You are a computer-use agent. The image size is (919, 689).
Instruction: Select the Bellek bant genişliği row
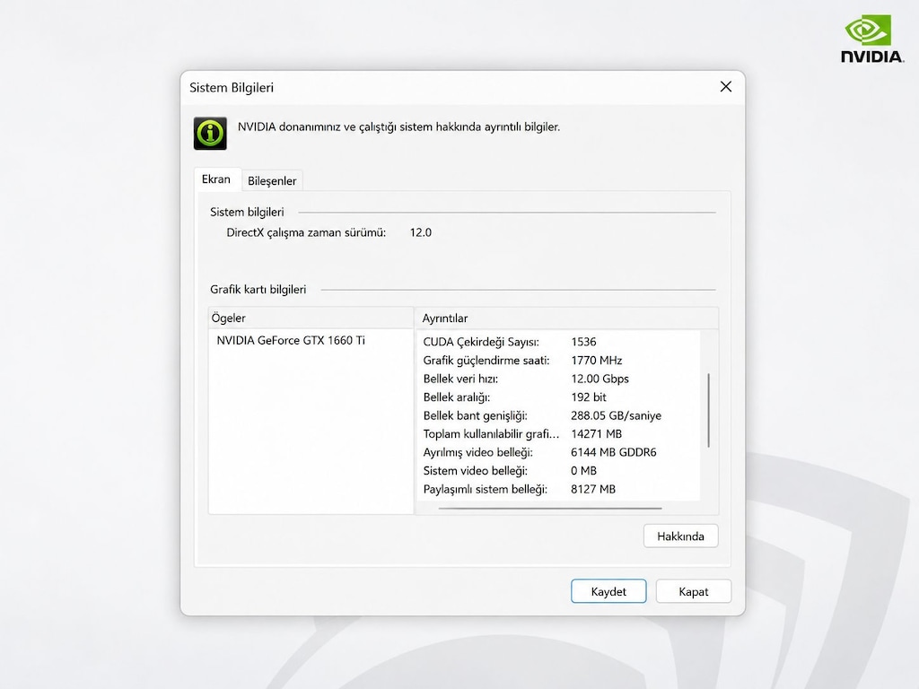[558, 415]
